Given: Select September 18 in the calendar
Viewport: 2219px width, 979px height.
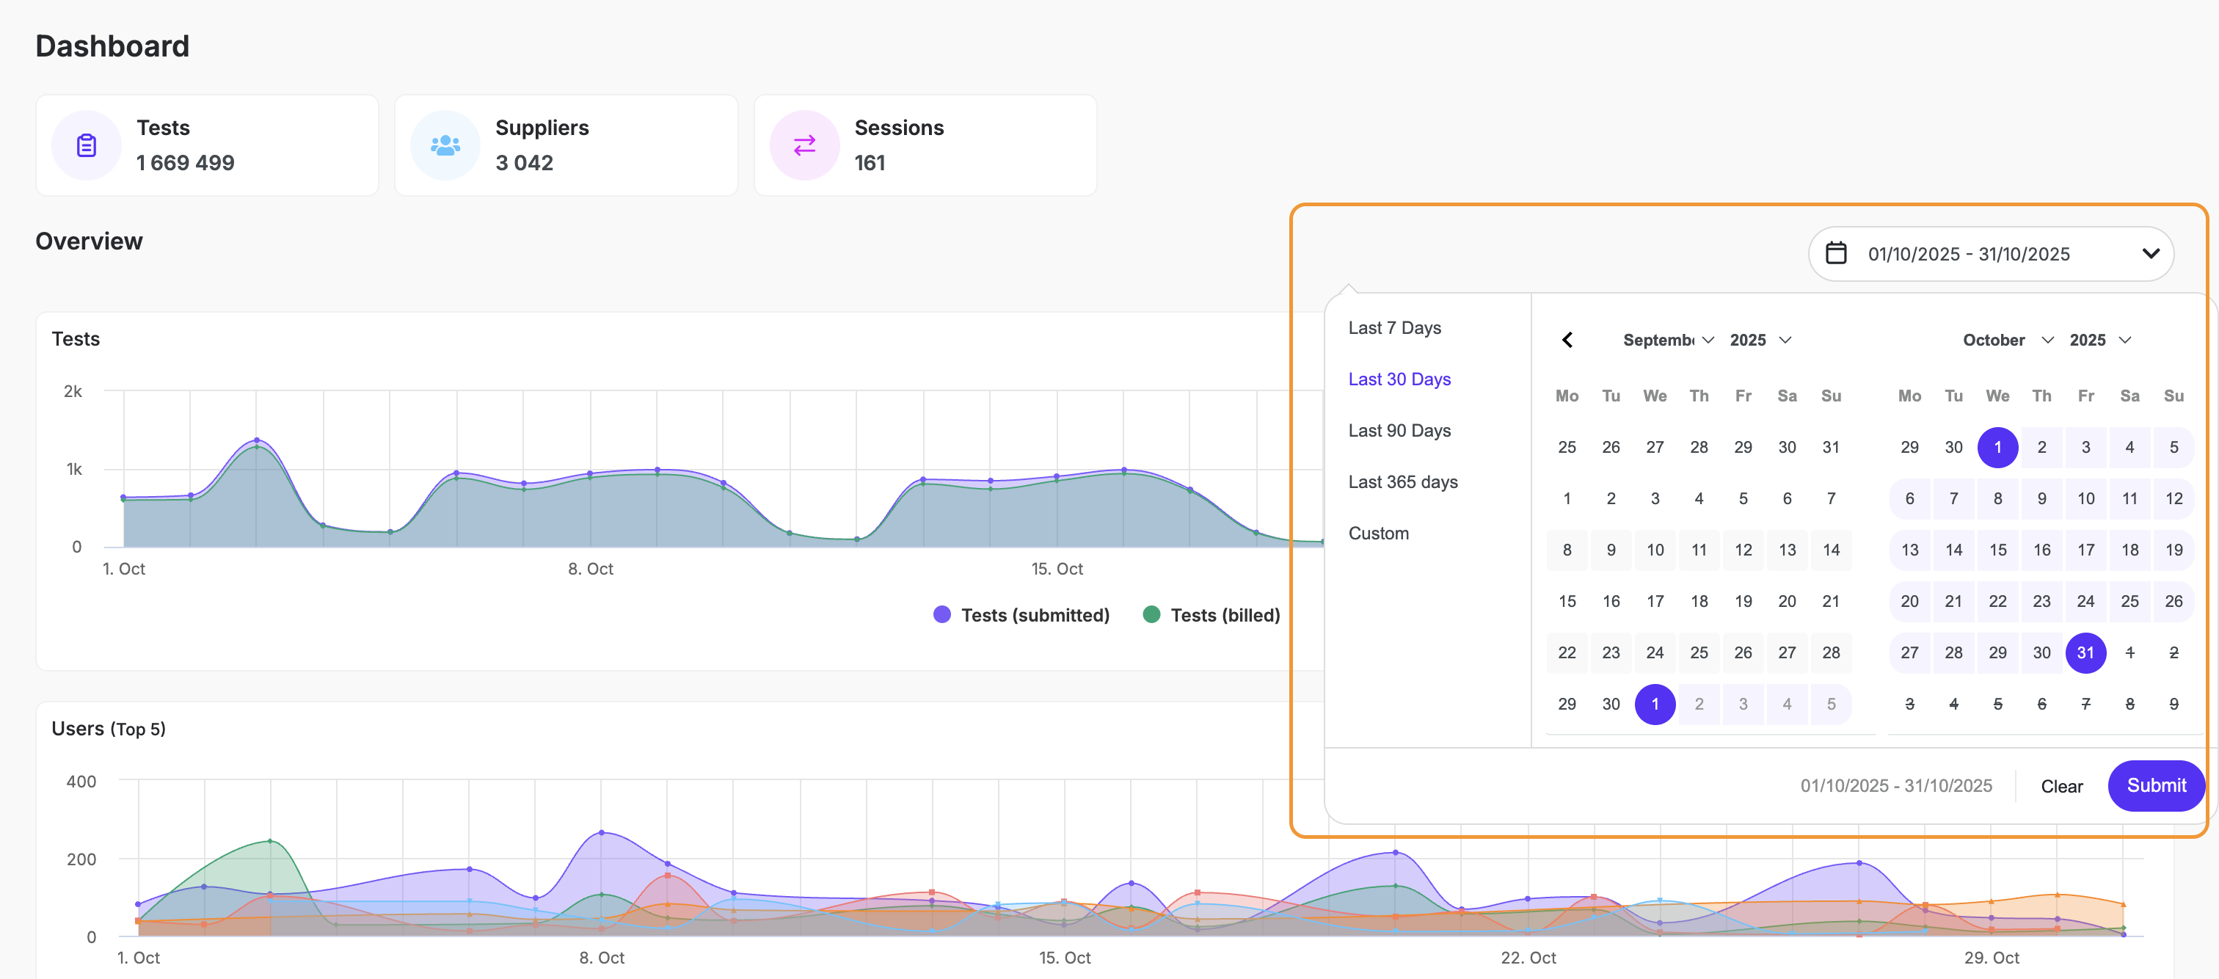Looking at the screenshot, I should tap(1698, 600).
